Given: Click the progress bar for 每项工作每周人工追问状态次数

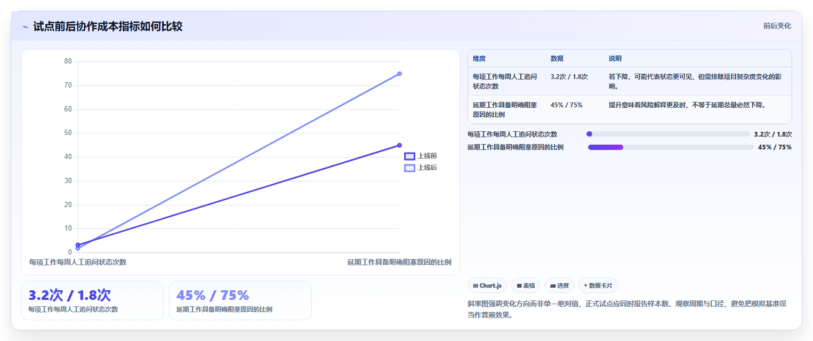Looking at the screenshot, I should [x=668, y=134].
